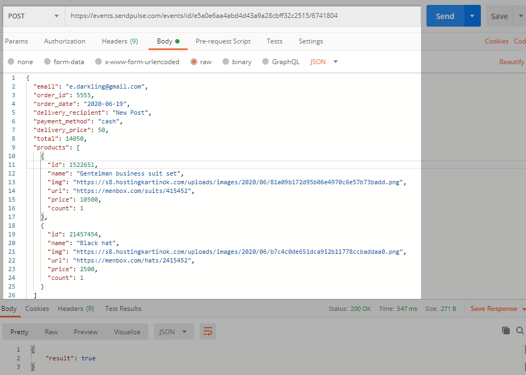
Task: Open the Tests tab
Action: tap(274, 41)
